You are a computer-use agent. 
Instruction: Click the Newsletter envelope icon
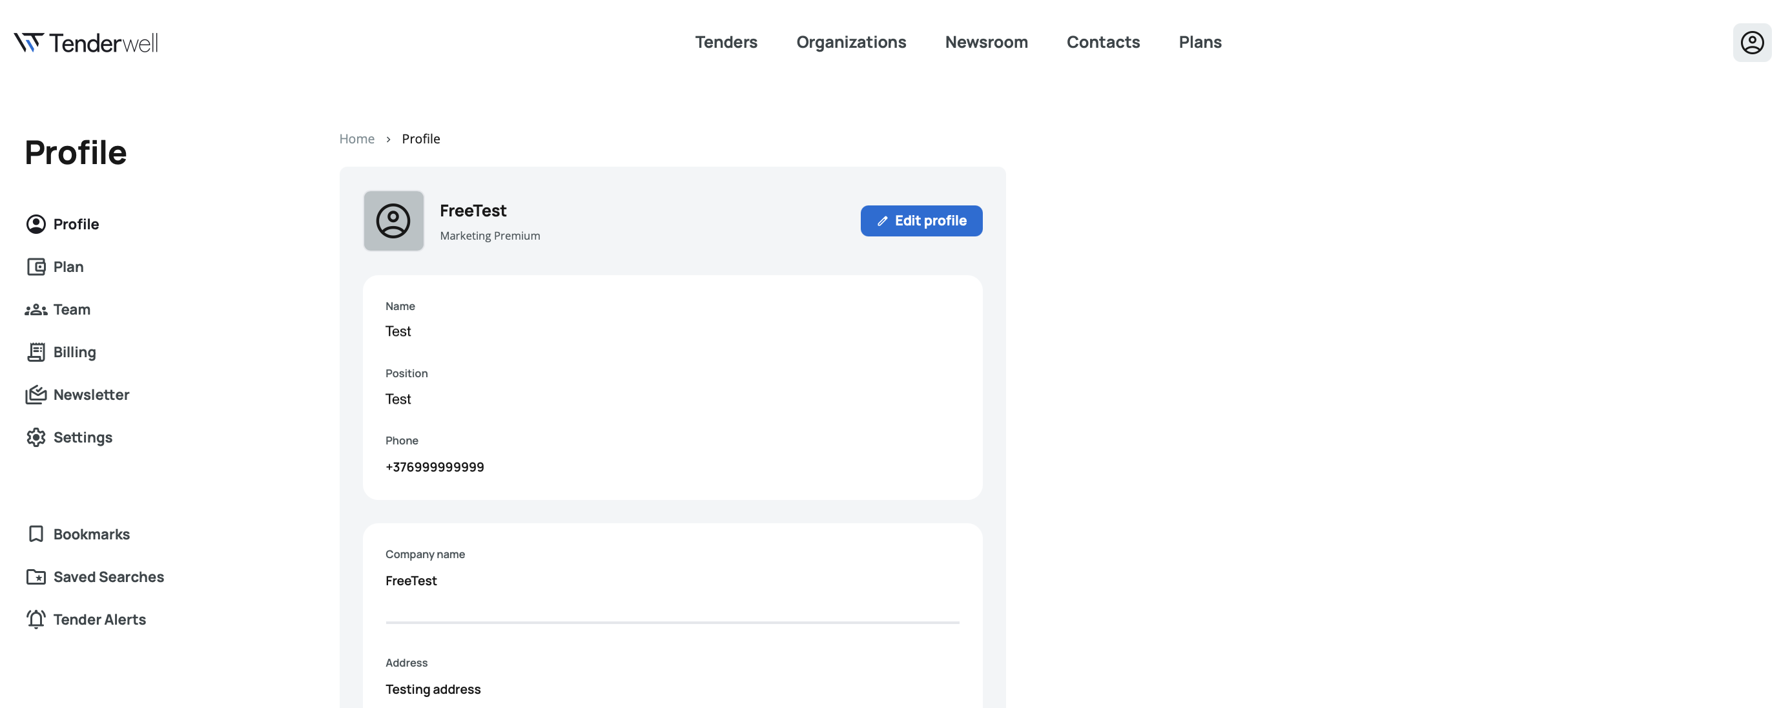coord(36,395)
